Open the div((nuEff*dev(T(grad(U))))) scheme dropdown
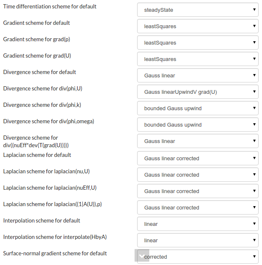This screenshot has width=262, height=265. [x=197, y=141]
